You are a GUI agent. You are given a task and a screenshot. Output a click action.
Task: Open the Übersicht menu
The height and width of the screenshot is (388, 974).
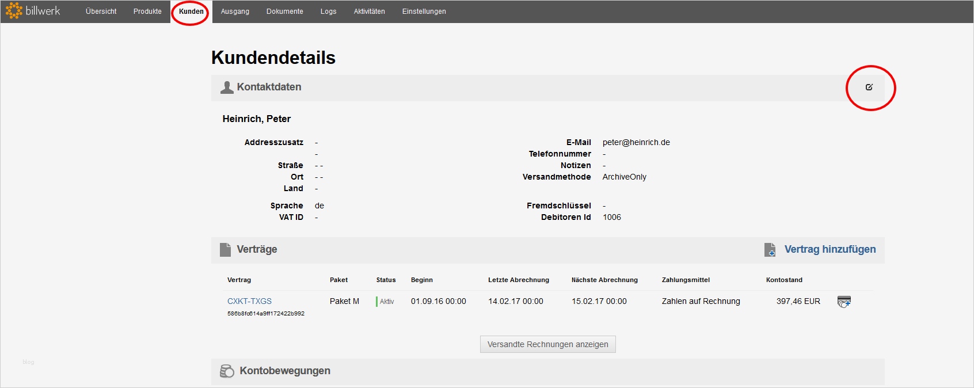tap(101, 12)
